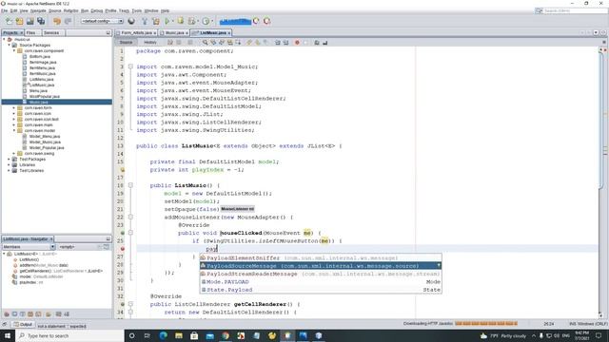Click the Uncomment icon at end of editor toolbar
This screenshot has height=342, width=609.
[325, 42]
